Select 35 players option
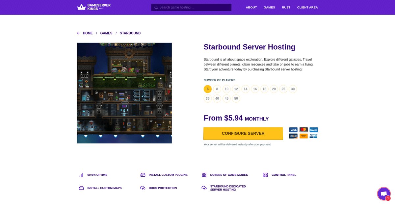 point(208,98)
